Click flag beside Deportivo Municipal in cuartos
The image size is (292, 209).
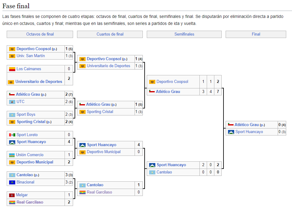tap(82, 152)
